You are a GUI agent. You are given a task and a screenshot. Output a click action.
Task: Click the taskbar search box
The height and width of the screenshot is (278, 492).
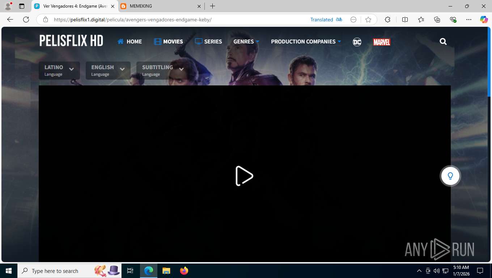pos(70,271)
